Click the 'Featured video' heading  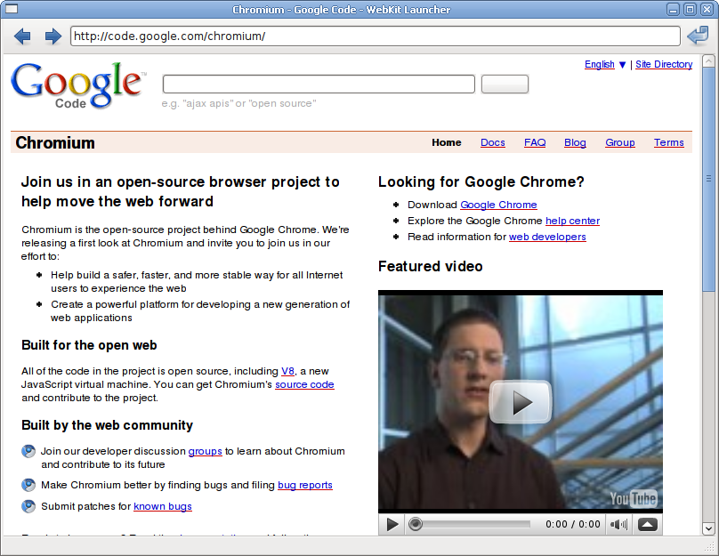click(x=430, y=266)
